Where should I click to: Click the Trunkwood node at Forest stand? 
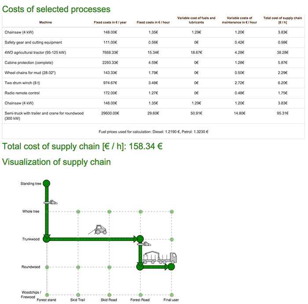[x=47, y=239]
